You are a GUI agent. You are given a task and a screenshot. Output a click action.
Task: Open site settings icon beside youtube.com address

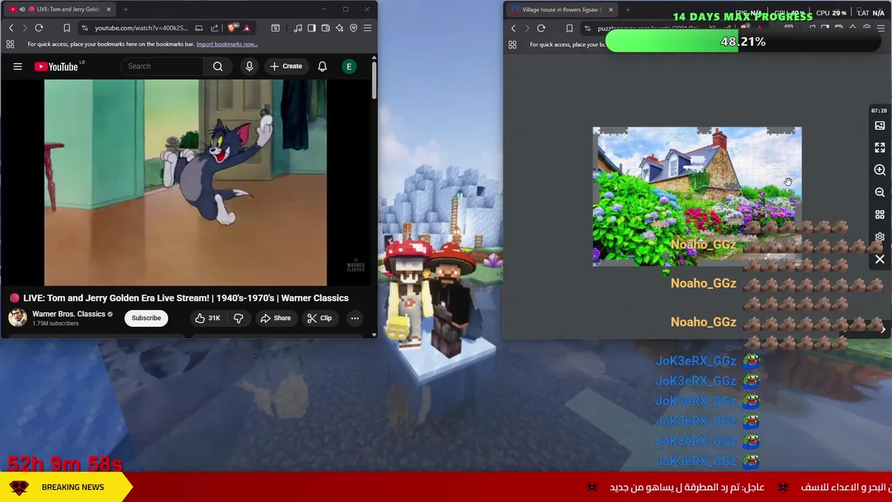84,28
